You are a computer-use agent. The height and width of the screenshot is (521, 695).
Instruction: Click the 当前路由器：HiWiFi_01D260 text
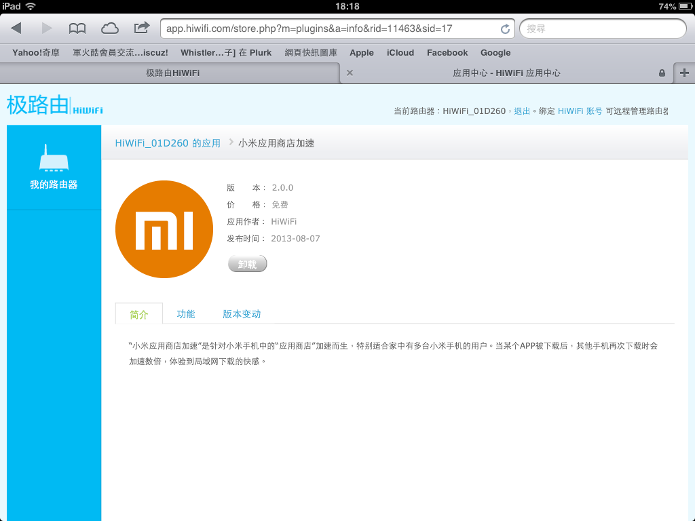click(x=449, y=111)
